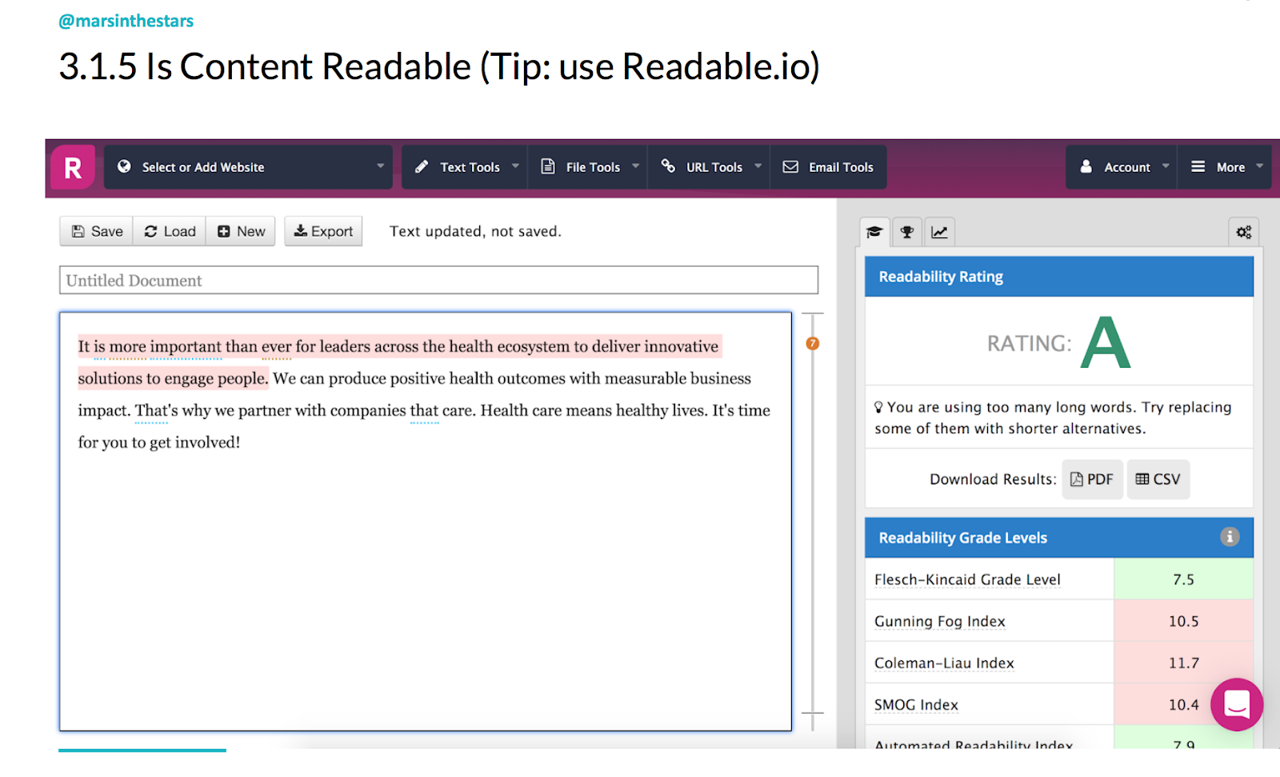Click the orange 7 marker on the slider
Viewport: 1280px width, 777px height.
pos(813,343)
